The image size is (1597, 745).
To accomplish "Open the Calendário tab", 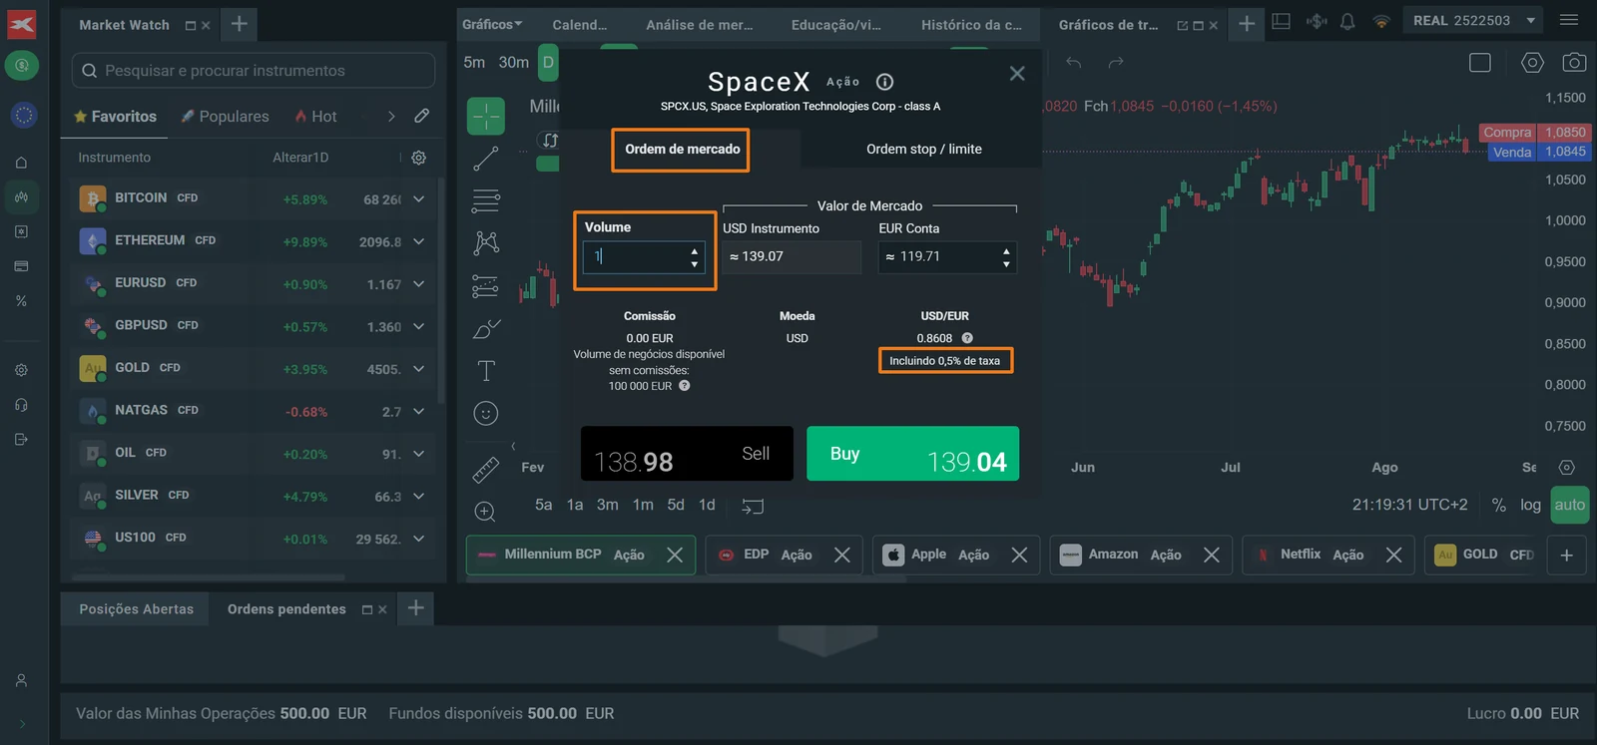I will [x=580, y=24].
